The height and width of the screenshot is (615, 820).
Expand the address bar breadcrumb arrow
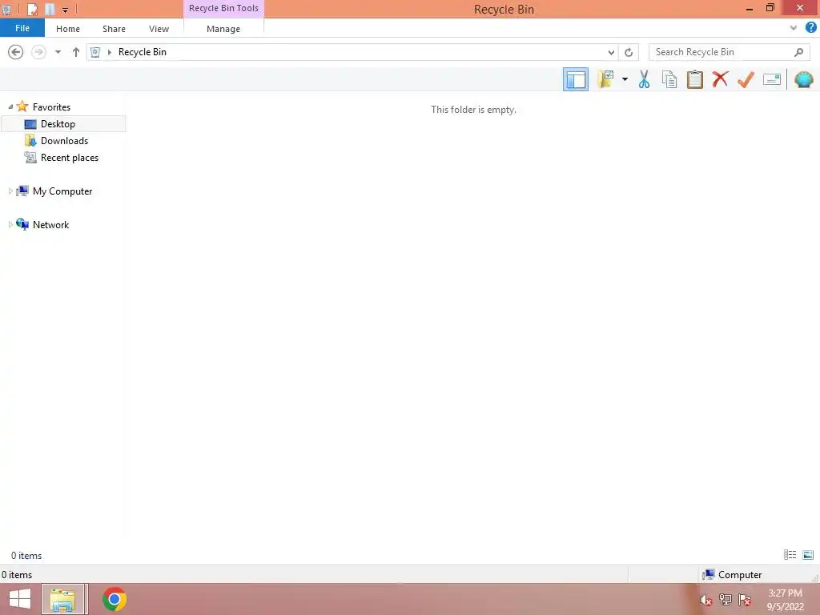pos(109,52)
